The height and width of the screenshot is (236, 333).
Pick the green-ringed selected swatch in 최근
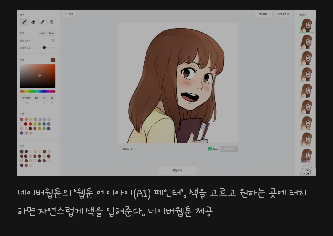pos(22,151)
